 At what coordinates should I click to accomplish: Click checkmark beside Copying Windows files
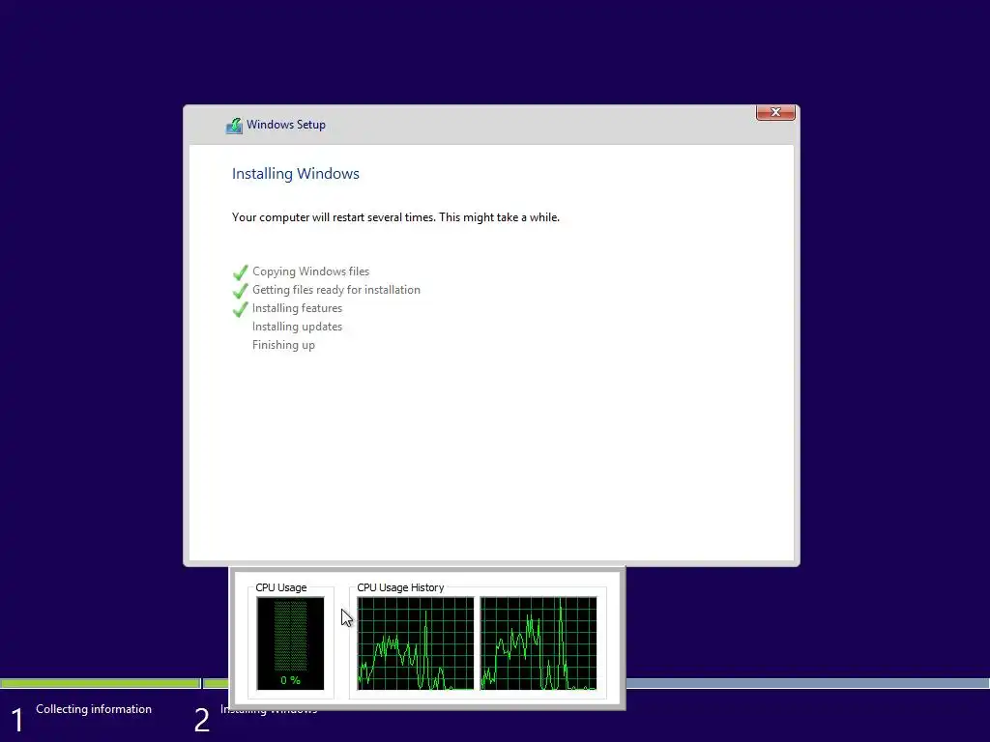coord(240,272)
